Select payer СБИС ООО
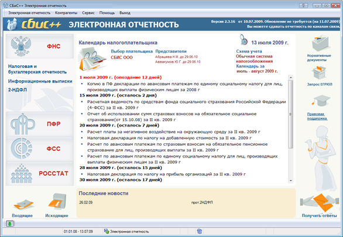The image size is (343, 237). coord(122,57)
